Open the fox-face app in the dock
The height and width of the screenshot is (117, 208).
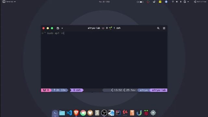90,113
